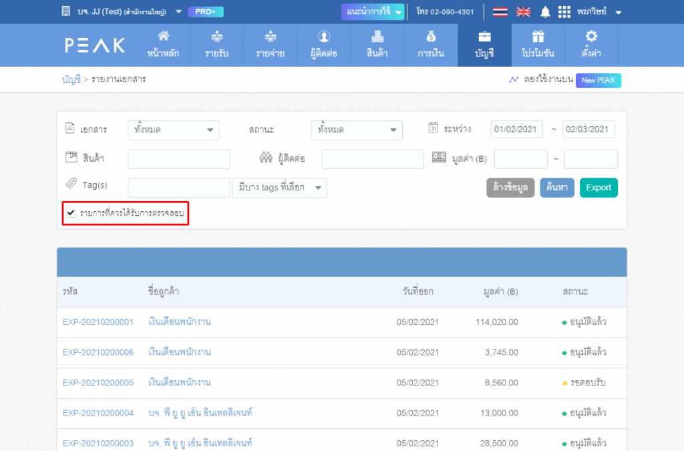The width and height of the screenshot is (684, 451).
Task: Open the company selector dropdown arrow
Action: pos(178,12)
